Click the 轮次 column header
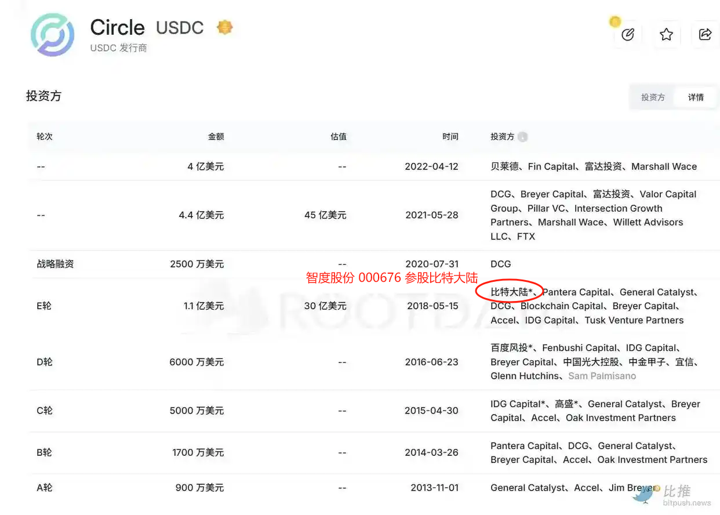The width and height of the screenshot is (720, 515). click(x=45, y=137)
